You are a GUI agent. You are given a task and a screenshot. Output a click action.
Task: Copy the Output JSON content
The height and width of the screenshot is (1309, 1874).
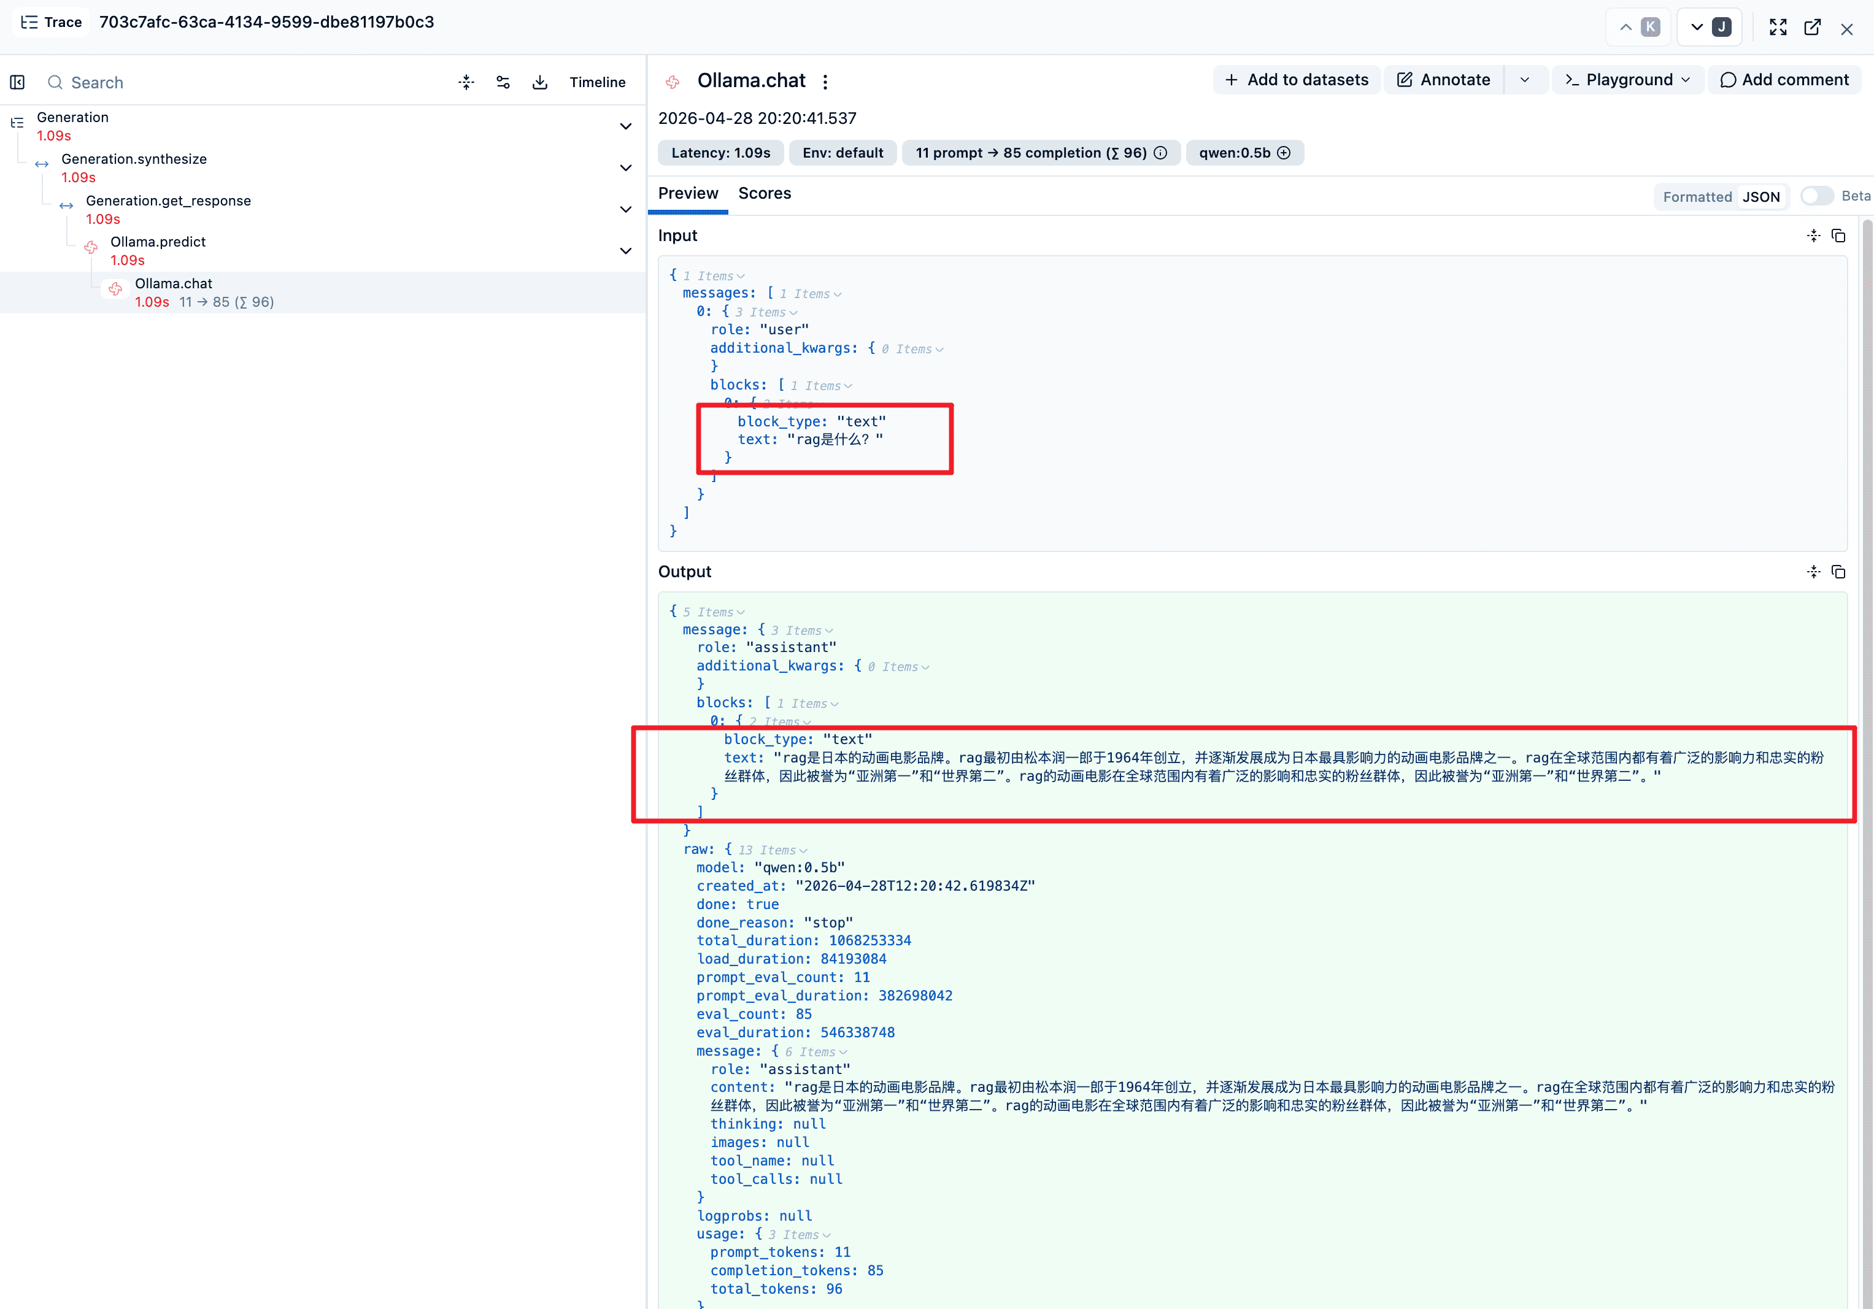pyautogui.click(x=1838, y=572)
